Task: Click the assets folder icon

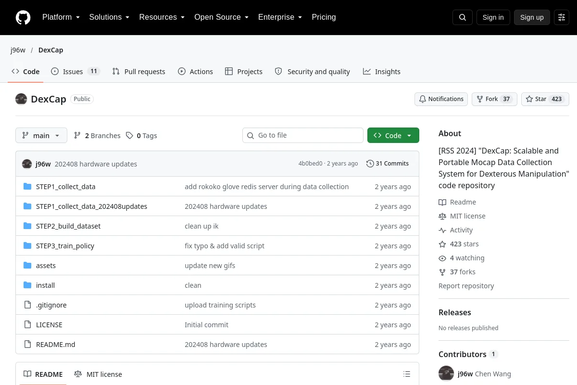Action: click(x=27, y=266)
